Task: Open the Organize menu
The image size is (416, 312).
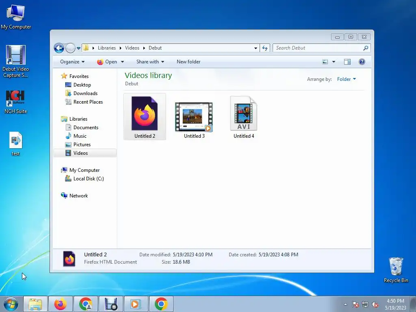Action: 72,62
